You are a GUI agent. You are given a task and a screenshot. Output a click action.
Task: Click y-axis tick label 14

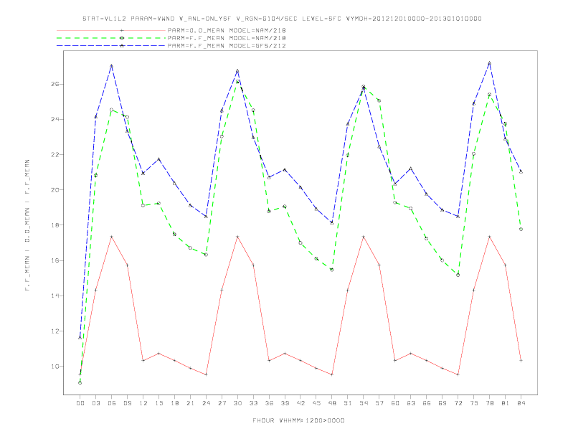point(55,296)
